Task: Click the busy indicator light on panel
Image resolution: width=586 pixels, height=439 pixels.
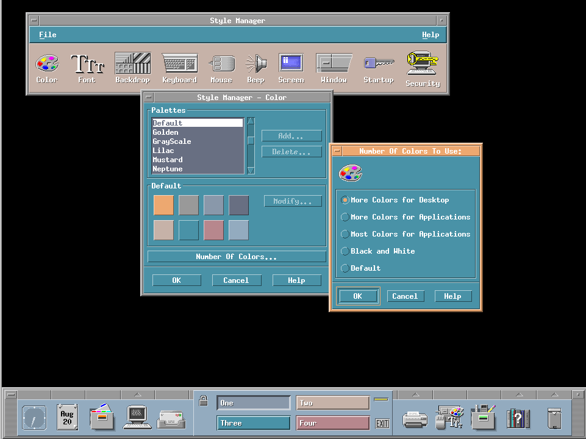Action: [x=381, y=399]
